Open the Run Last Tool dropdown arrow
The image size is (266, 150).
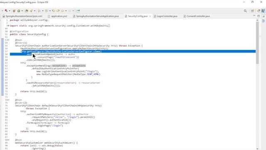pyautogui.click(x=10, y=11)
